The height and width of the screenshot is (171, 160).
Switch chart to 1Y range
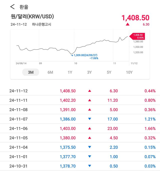[70, 72]
